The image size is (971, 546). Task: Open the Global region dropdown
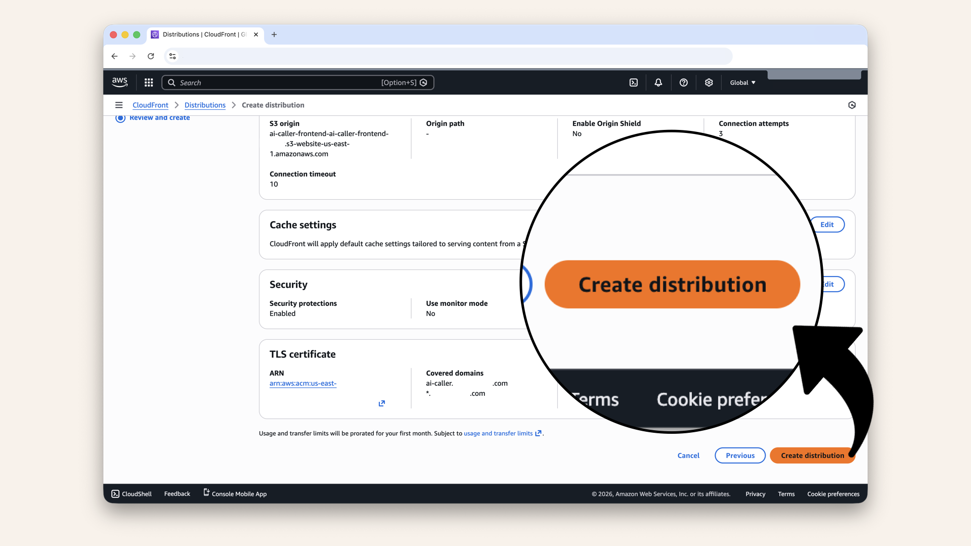(742, 82)
